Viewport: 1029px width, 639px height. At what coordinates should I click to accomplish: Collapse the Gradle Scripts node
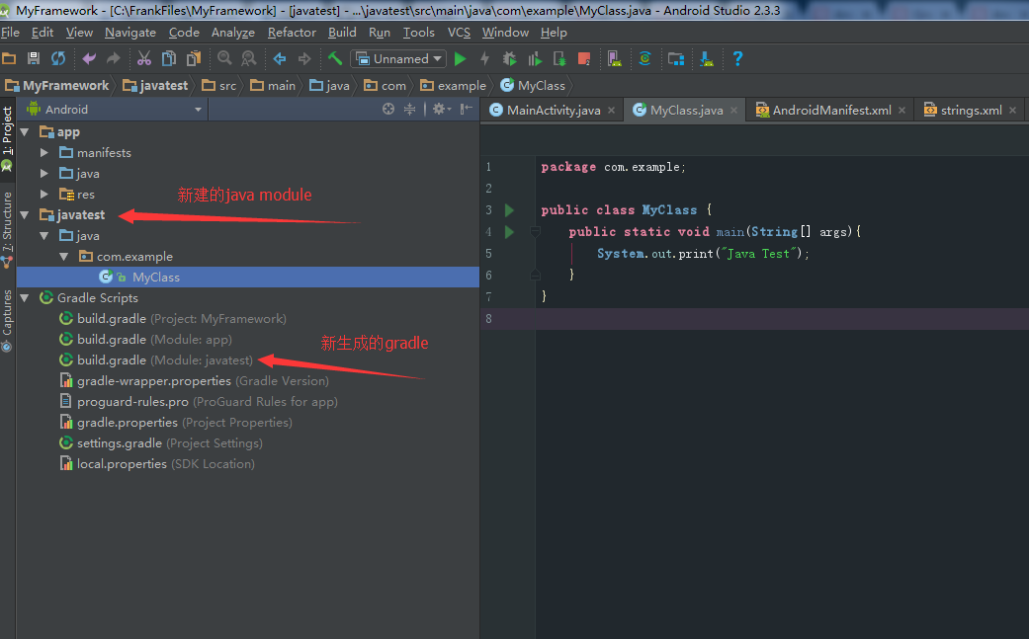25,297
